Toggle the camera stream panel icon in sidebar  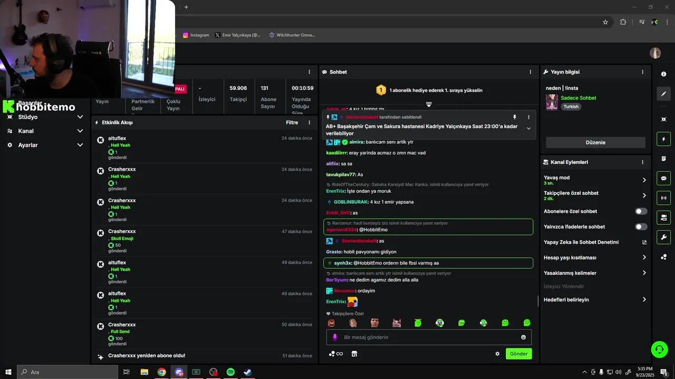[x=663, y=217]
